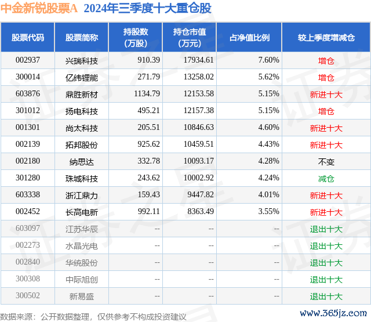
Task: Click the 占净值比例 column header
Action: 249,37
